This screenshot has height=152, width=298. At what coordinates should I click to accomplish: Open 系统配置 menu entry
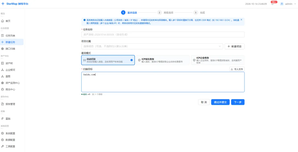pyautogui.click(x=12, y=133)
